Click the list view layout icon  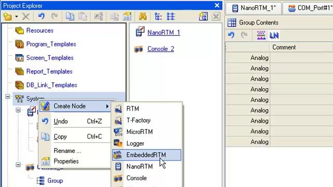171,16
